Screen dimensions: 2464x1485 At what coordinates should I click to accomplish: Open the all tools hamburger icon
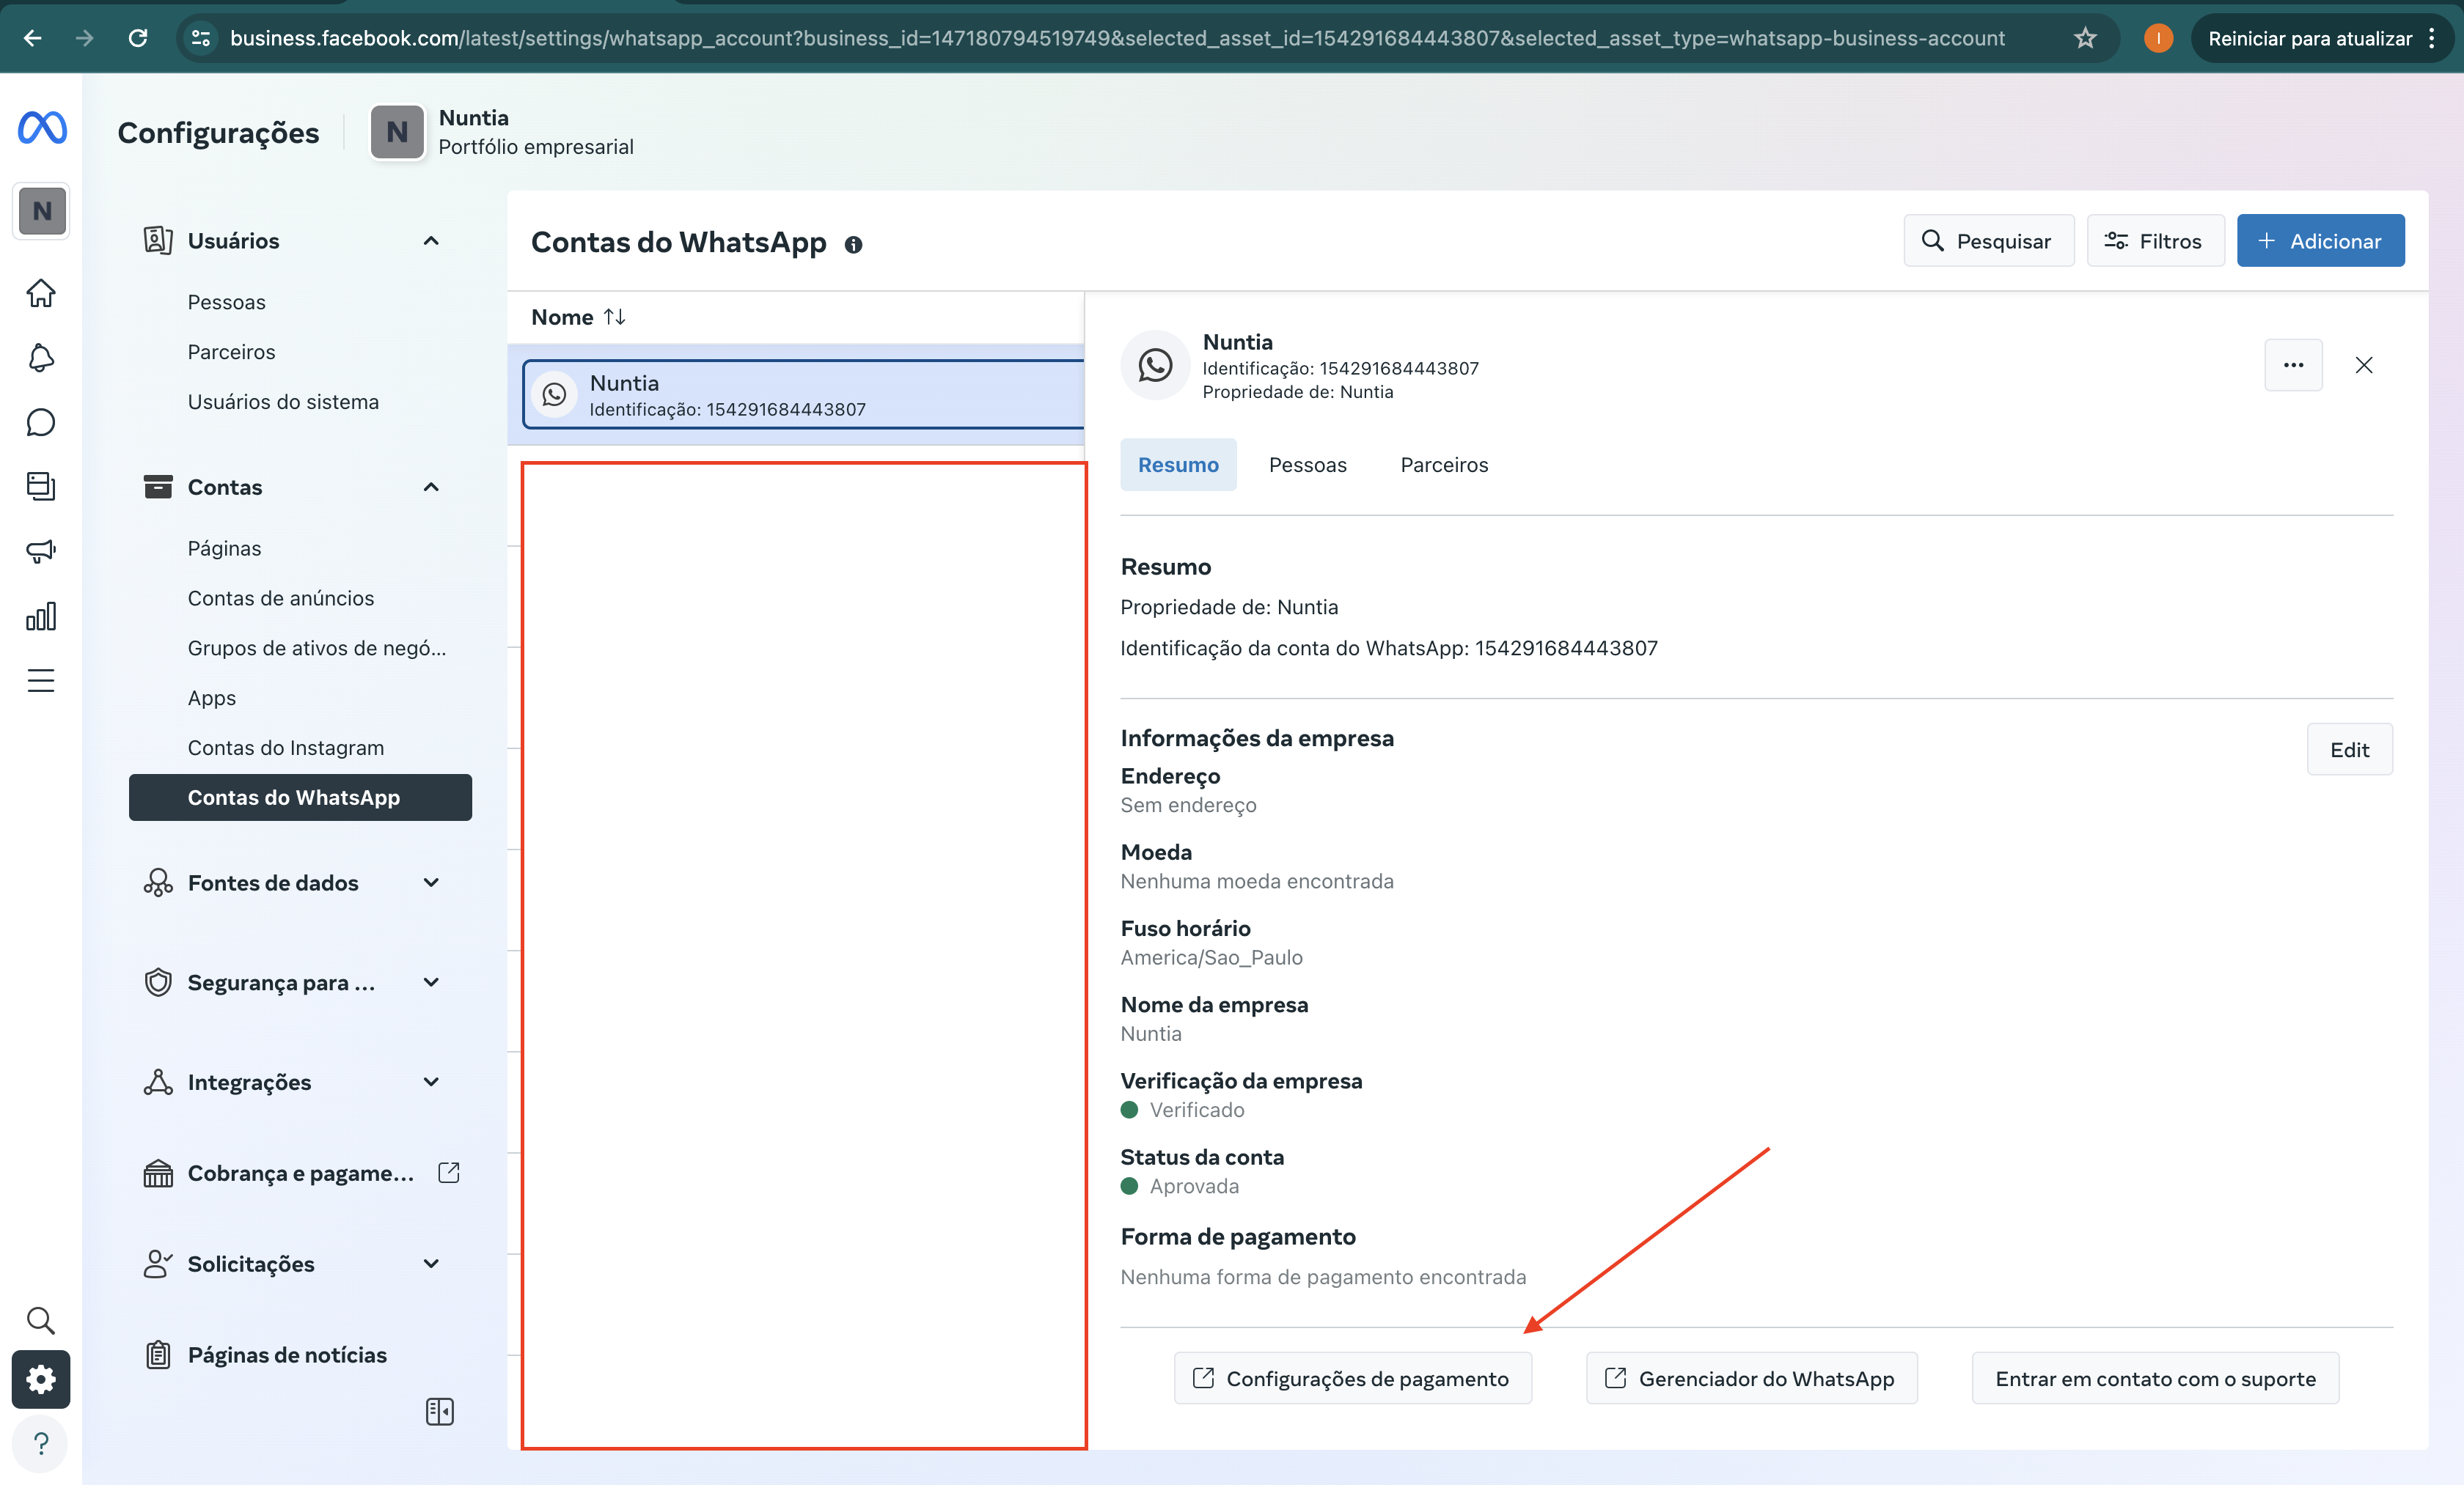click(x=41, y=680)
